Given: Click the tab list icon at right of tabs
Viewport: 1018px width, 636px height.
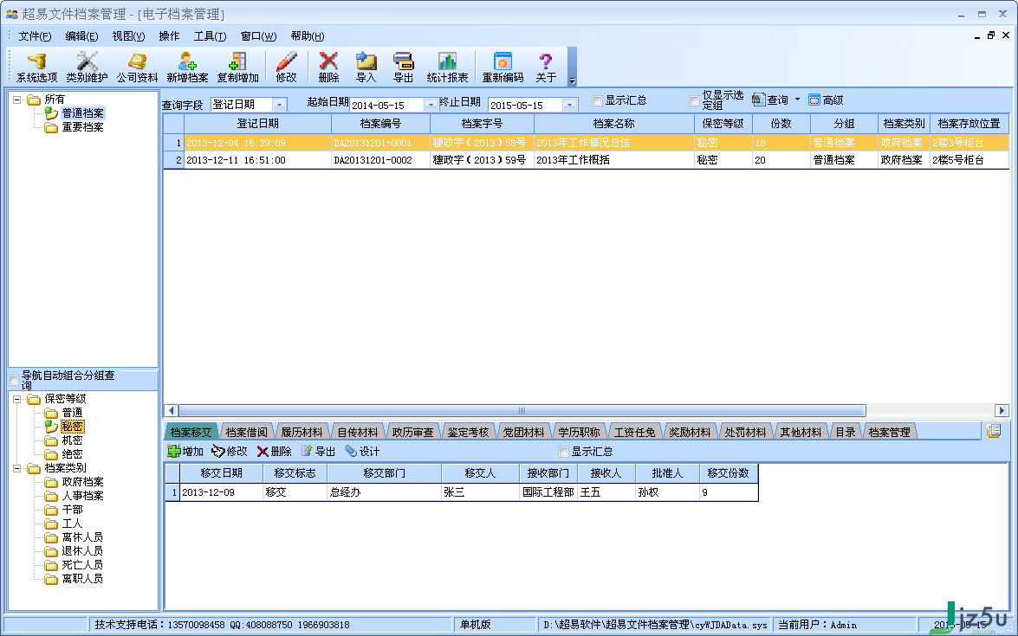Looking at the screenshot, I should (x=994, y=431).
